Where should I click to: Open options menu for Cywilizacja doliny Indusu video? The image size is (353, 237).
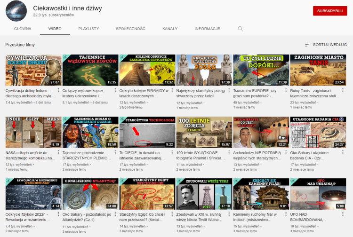tap(58, 91)
